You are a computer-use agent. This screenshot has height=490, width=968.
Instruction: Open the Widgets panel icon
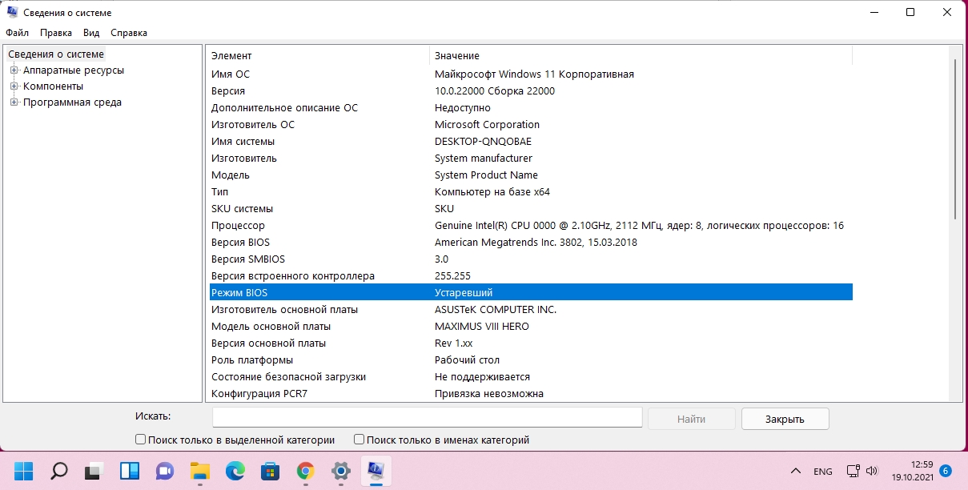[x=130, y=471]
